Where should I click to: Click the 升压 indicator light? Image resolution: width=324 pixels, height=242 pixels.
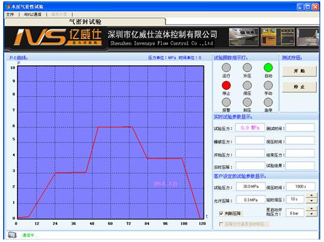click(247, 68)
